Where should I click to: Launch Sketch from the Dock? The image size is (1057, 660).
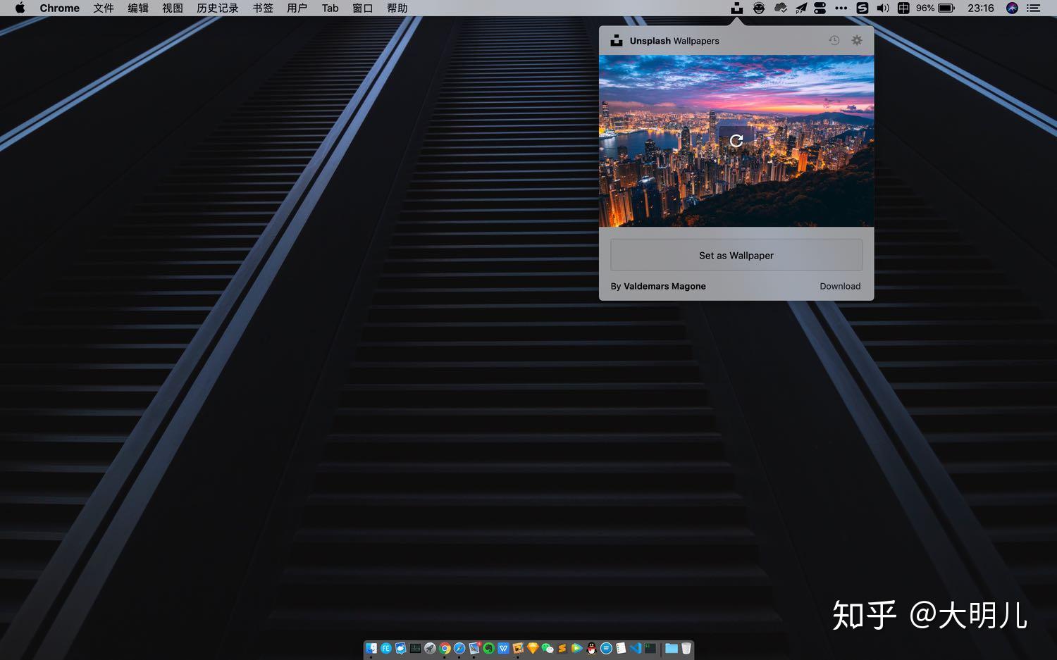coord(533,647)
